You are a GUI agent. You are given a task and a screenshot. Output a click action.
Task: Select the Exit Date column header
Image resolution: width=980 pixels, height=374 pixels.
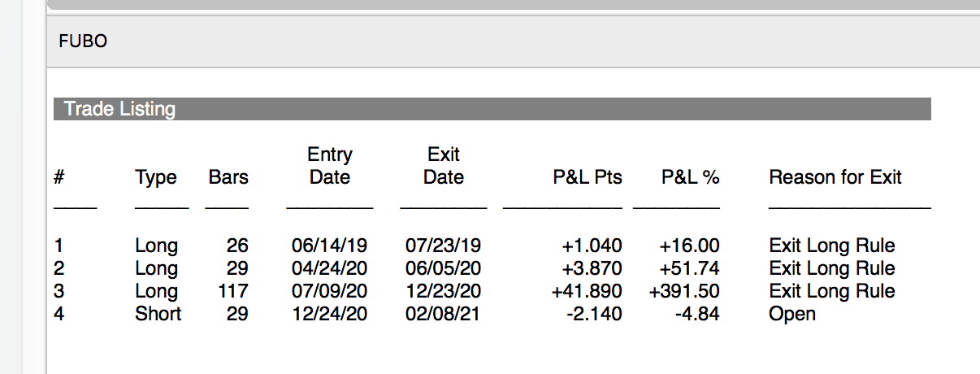[443, 166]
